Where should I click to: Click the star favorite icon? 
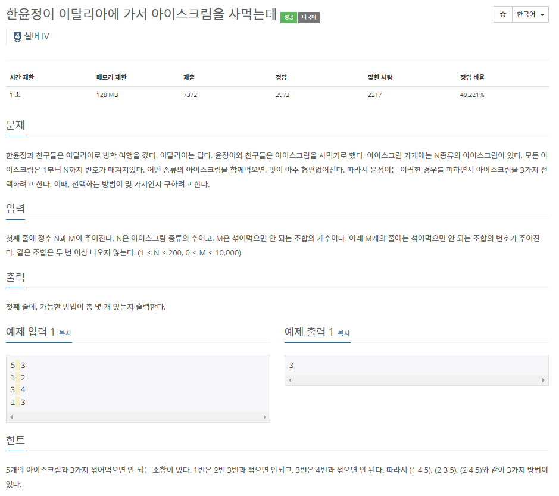tap(502, 14)
